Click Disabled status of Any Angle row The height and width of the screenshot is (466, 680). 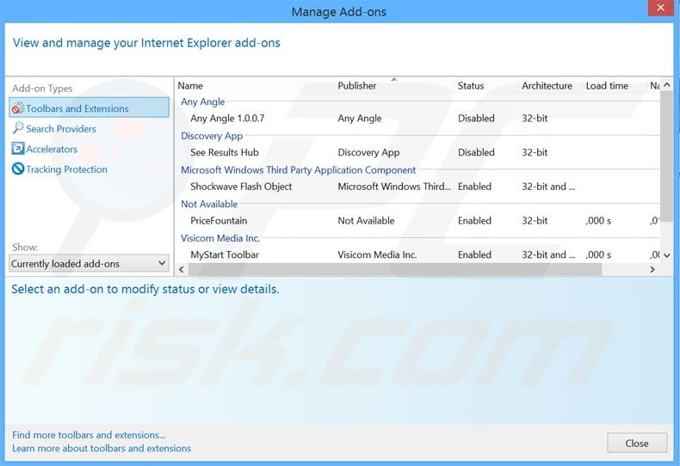tap(476, 119)
